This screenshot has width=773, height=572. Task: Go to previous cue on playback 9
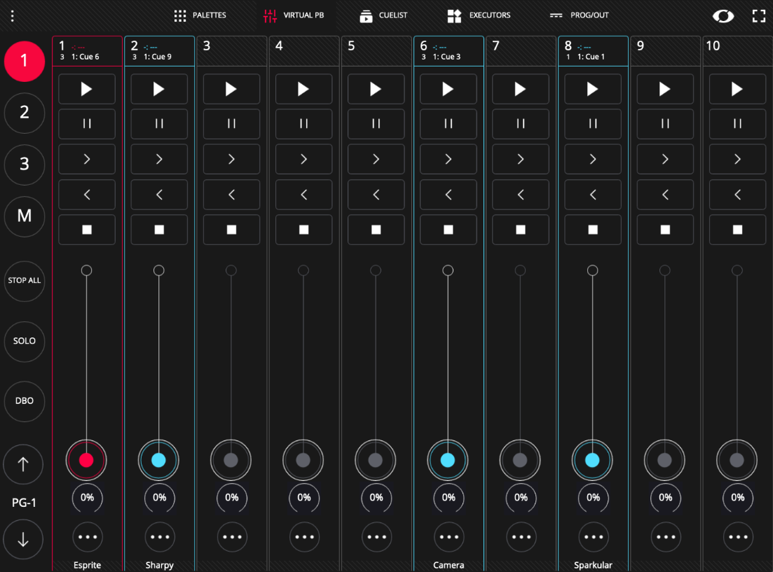[x=665, y=195]
